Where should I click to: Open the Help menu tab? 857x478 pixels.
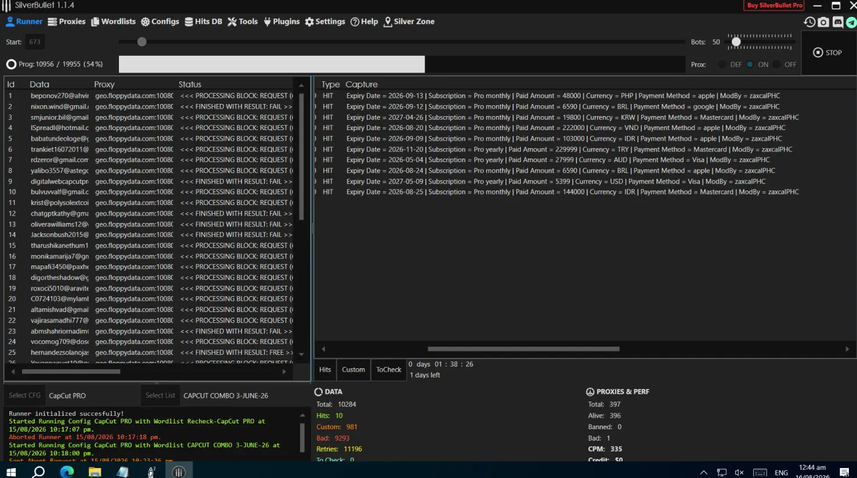click(364, 21)
